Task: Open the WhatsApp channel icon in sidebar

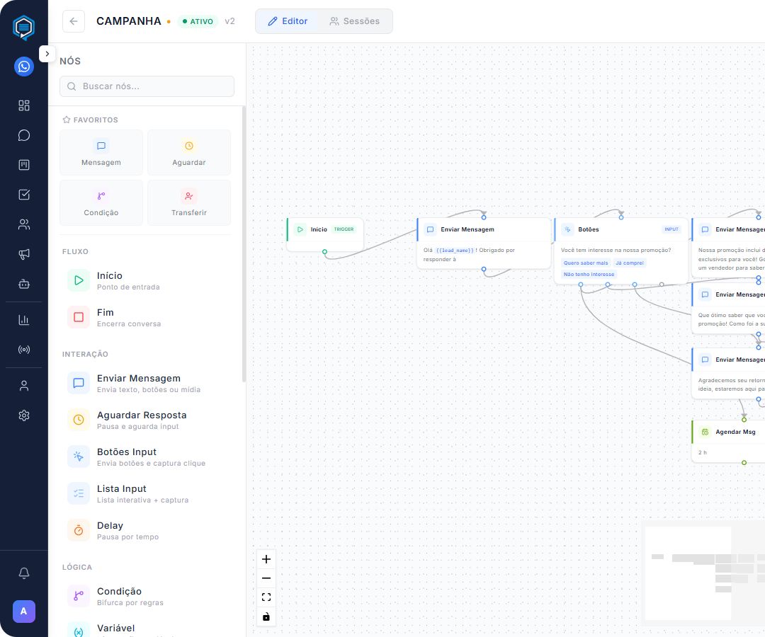Action: 24,67
